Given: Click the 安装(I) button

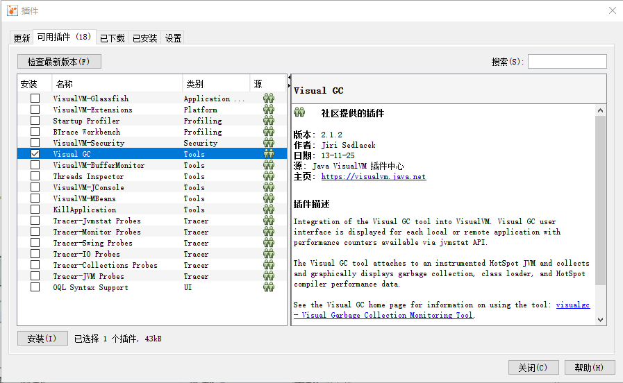Looking at the screenshot, I should 42,339.
